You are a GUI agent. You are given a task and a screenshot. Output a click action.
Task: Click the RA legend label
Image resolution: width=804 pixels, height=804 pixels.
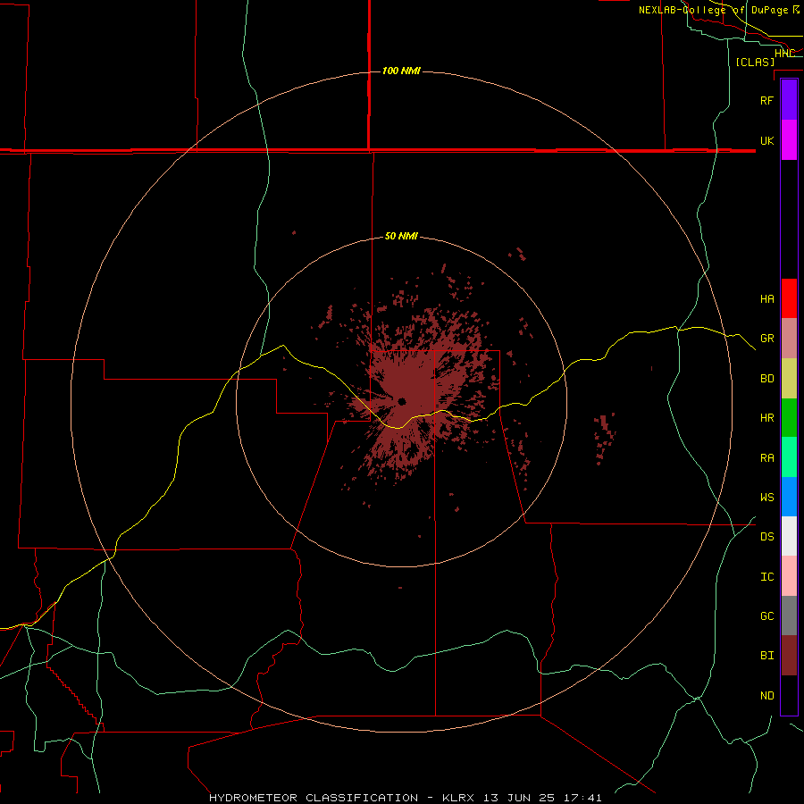coord(766,458)
